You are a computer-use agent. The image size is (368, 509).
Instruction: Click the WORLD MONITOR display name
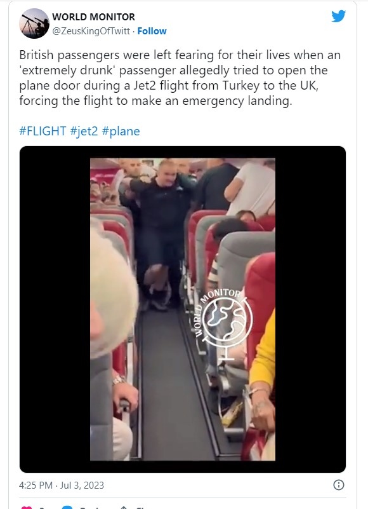pyautogui.click(x=93, y=17)
